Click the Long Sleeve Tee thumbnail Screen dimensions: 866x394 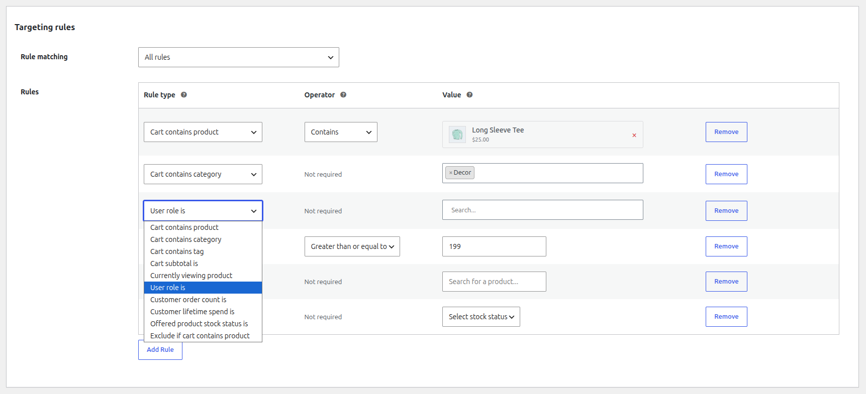point(457,135)
